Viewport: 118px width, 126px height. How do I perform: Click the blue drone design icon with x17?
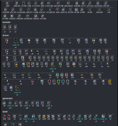coord(33,64)
